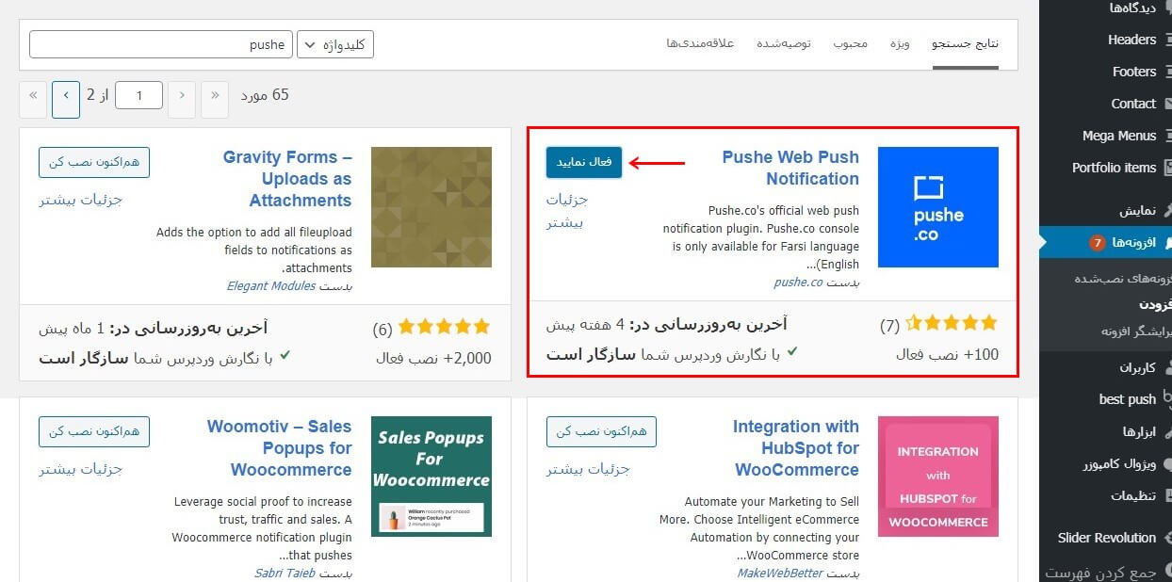1172x582 pixels.
Task: Click the MakeWebBetter author link
Action: coord(780,573)
